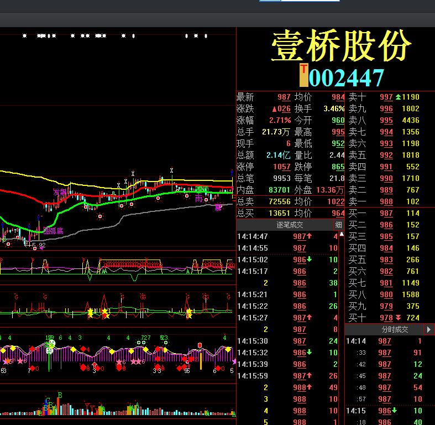435x425 pixels.
Task: Expand 分时成交 with the right arrow button
Action: 429,329
